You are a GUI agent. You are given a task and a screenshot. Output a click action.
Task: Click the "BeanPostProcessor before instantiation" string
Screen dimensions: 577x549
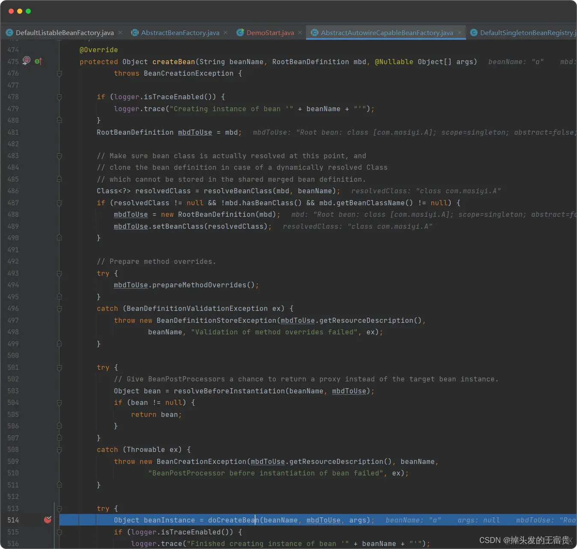[266, 473]
